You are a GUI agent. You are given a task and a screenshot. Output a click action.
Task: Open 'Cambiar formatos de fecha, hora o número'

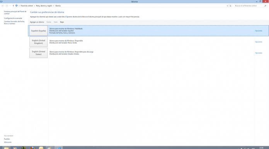coord(14,22)
